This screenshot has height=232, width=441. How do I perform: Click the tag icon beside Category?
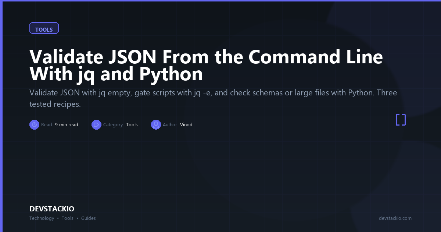click(x=96, y=125)
